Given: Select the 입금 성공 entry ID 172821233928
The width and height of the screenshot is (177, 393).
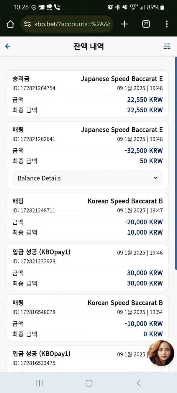Looking at the screenshot, I should (x=88, y=267).
